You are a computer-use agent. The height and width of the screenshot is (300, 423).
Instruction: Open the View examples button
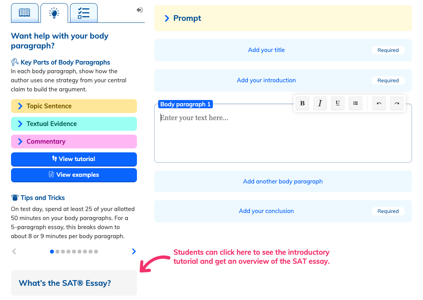(74, 175)
